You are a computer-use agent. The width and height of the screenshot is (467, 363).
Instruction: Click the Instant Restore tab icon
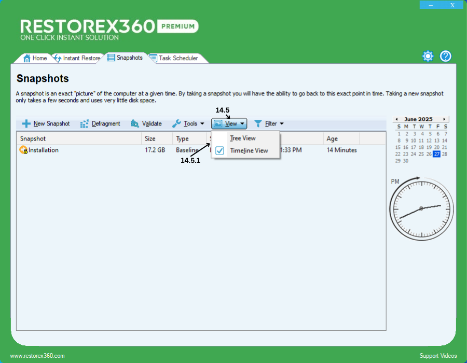58,58
